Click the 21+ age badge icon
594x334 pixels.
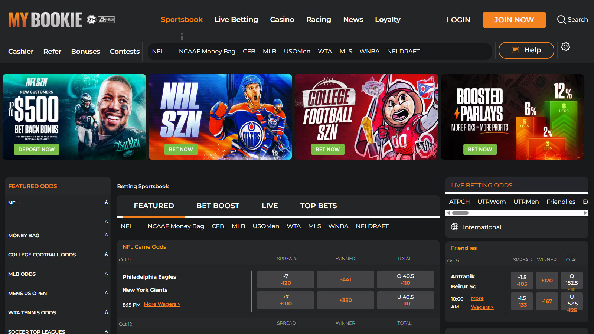(91, 20)
